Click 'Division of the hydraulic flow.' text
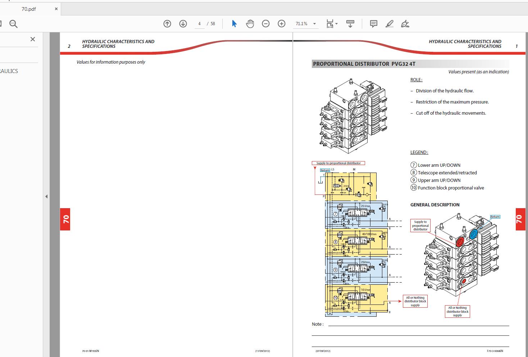528x357 pixels. pos(445,91)
